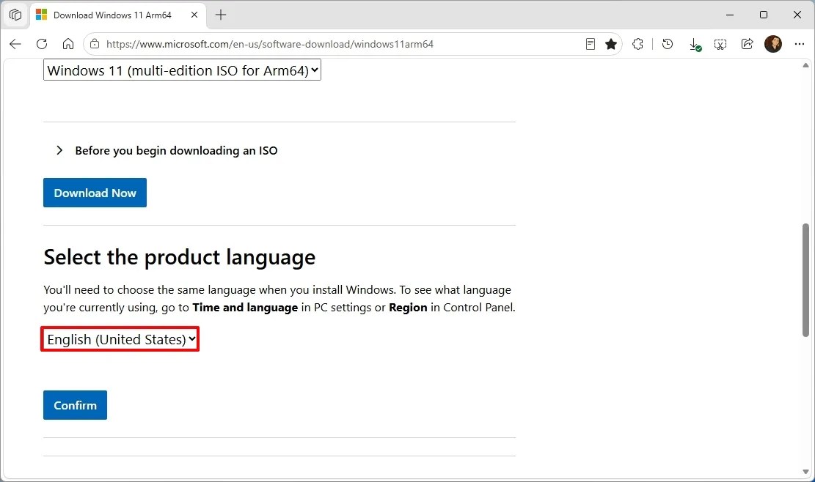Show the Downloads panel
Image resolution: width=815 pixels, height=482 pixels.
(x=695, y=45)
